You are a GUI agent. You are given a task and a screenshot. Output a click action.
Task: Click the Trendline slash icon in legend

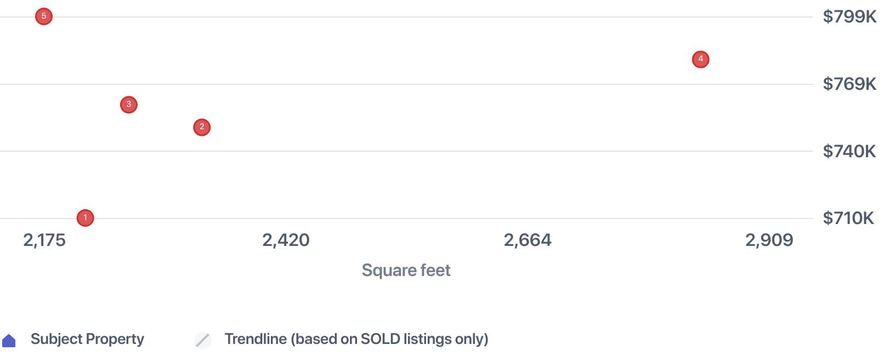click(x=203, y=340)
